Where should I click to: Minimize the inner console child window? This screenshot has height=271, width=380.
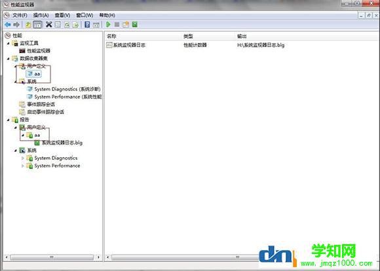click(x=362, y=16)
